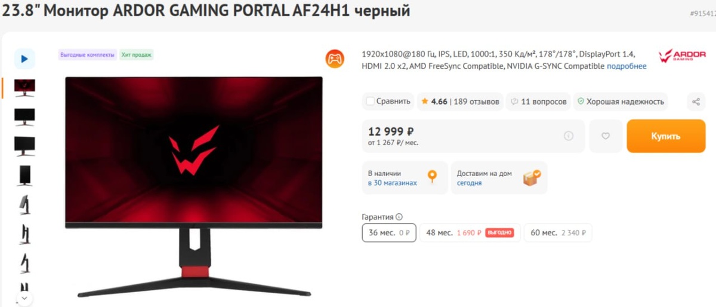Screen dimensions: 716x307
Task: Open the в 30 магазинах link
Action: pos(393,183)
